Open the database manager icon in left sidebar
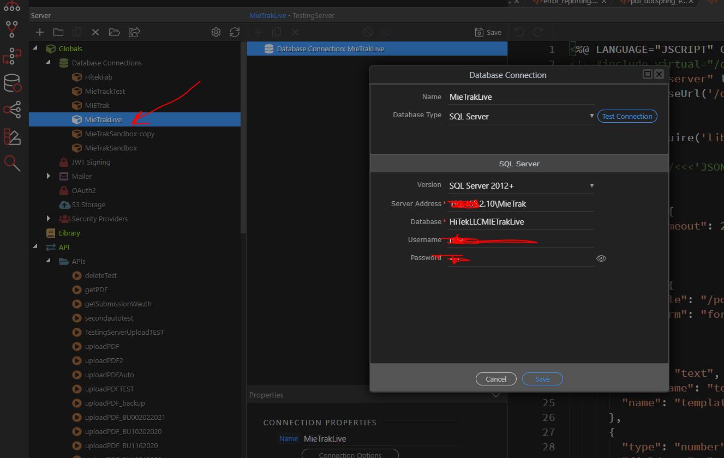 (11, 83)
